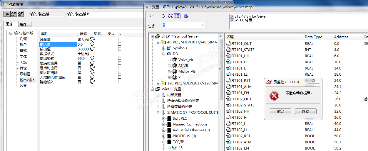
Task: Click the Valve_vb data block icon
Action: tap(175, 60)
